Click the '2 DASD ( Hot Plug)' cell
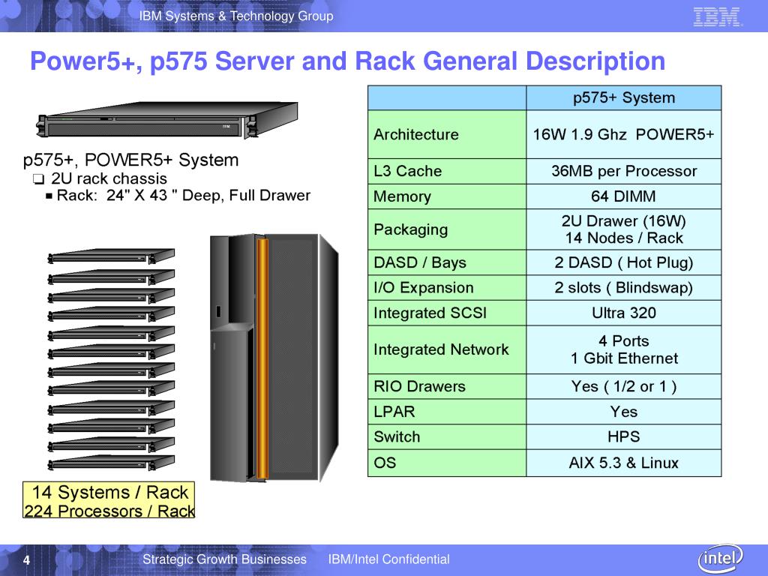The height and width of the screenshot is (576, 768). 624,262
